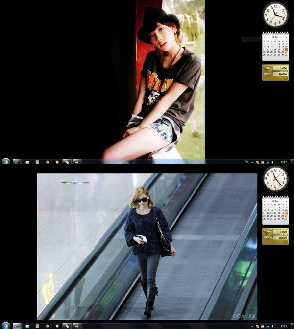Open THB currency dropdown on the hat-wallpaper desktop
294x329 pixels.
268,68
